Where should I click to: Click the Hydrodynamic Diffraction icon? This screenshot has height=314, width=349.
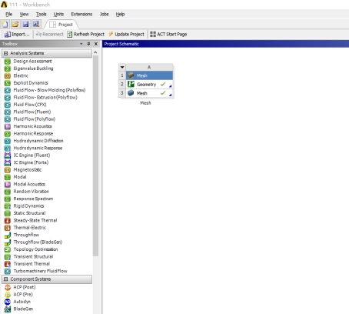pyautogui.click(x=8, y=141)
